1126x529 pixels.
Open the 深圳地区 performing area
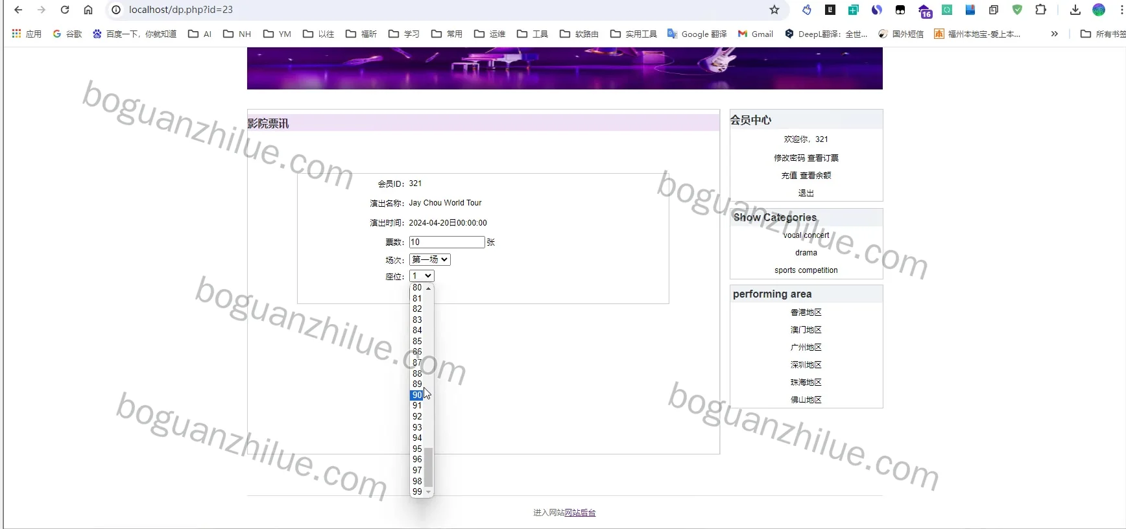pos(806,365)
